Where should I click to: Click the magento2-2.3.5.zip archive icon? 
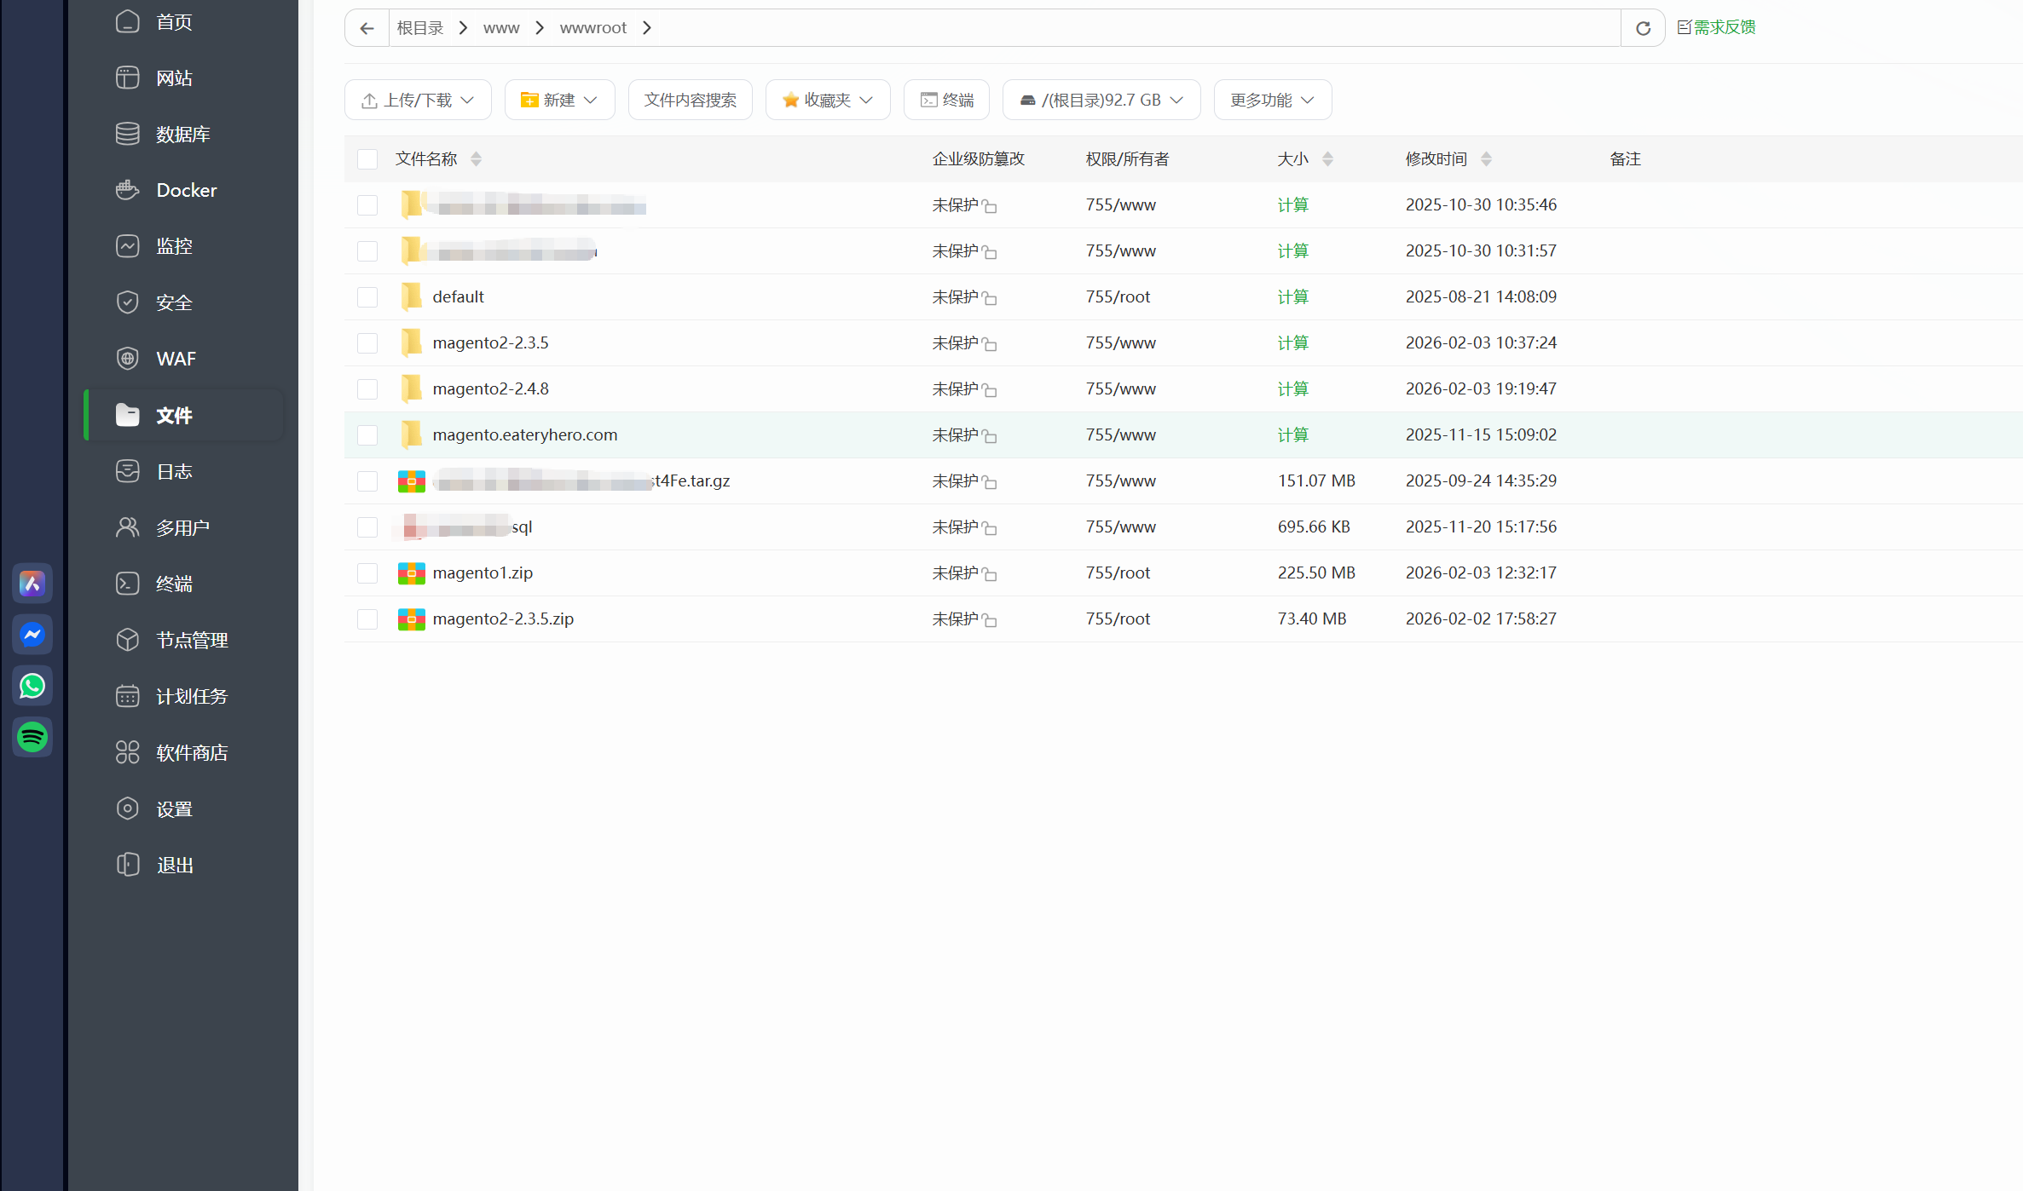[x=412, y=619]
